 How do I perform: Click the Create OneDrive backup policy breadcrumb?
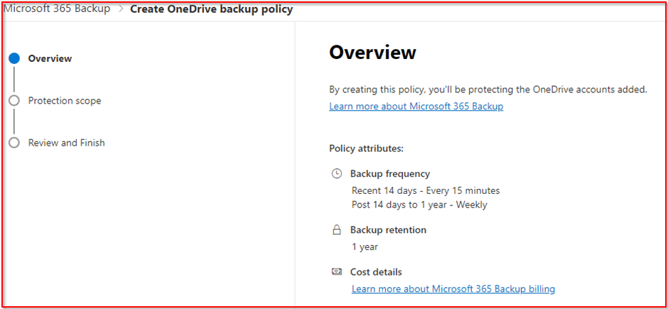tap(211, 10)
